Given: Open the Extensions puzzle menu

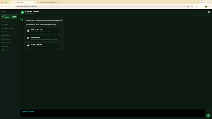Looking at the screenshot, I should coord(200,7).
